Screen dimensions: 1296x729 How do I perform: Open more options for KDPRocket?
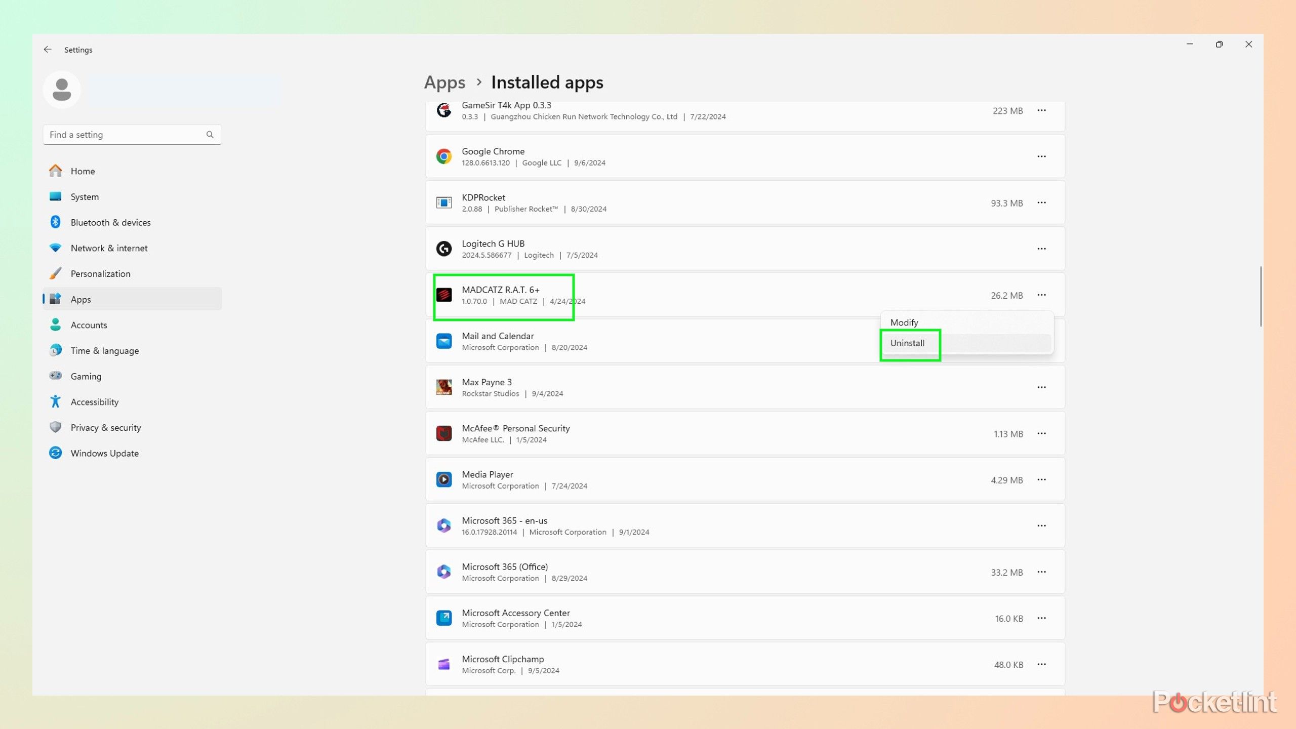[x=1041, y=202]
